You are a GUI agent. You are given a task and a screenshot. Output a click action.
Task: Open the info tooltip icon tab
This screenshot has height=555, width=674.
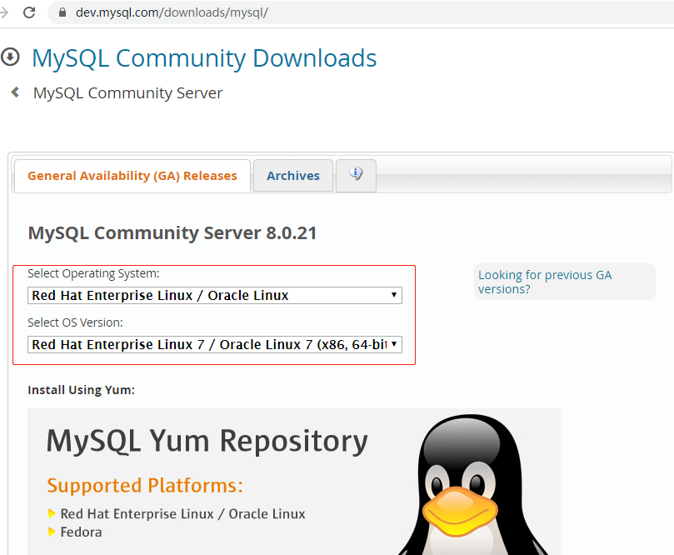click(x=356, y=172)
